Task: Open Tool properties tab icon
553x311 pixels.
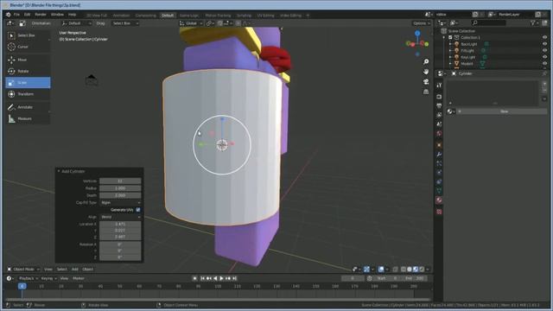Action: pyautogui.click(x=439, y=86)
